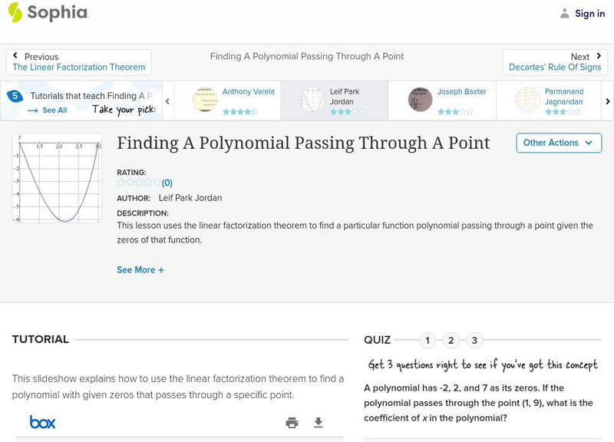Open the Other Actions dropdown
Image resolution: width=614 pixels, height=442 pixels.
point(558,143)
